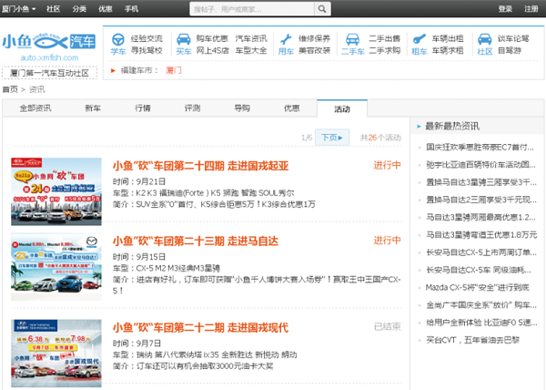Open the 汽车资讯 link
Image resolution: width=546 pixels, height=390 pixels.
251,38
